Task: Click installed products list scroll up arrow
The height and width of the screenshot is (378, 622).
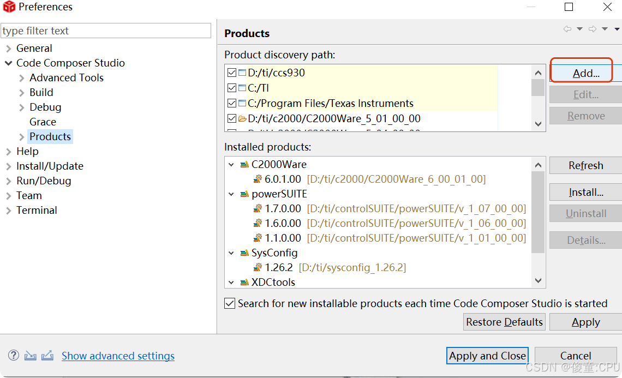Action: click(539, 165)
